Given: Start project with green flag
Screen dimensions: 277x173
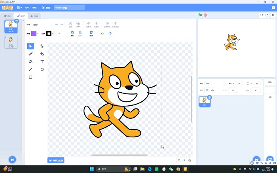Looking at the screenshot, I should (x=200, y=15).
